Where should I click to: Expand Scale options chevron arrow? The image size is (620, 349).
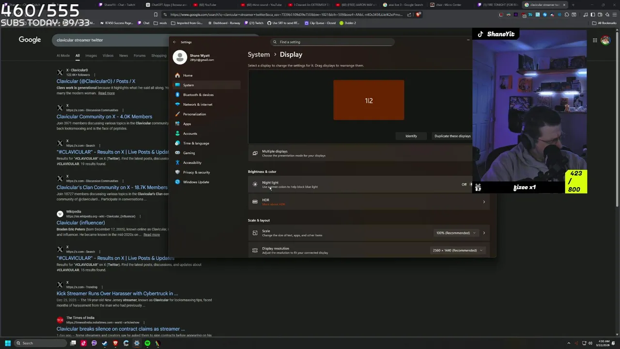point(484,233)
